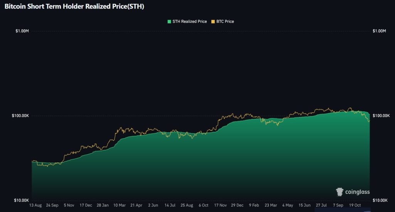Click the left-axis $10.00K label
This screenshot has width=395, height=212.
tap(22, 200)
